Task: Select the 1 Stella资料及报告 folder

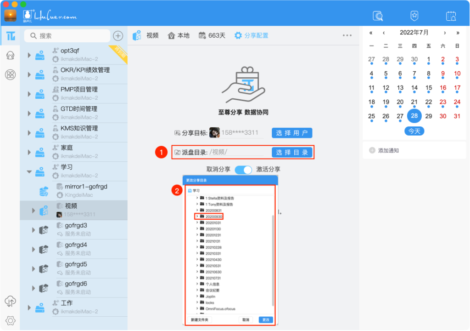Action: (220, 198)
